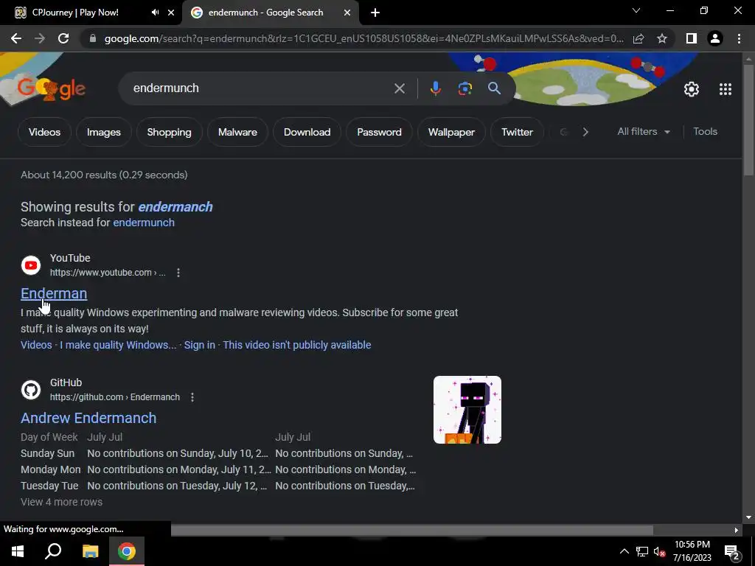Open Andrew Endermanch GitHub result
Viewport: 755px width, 566px height.
coord(88,417)
